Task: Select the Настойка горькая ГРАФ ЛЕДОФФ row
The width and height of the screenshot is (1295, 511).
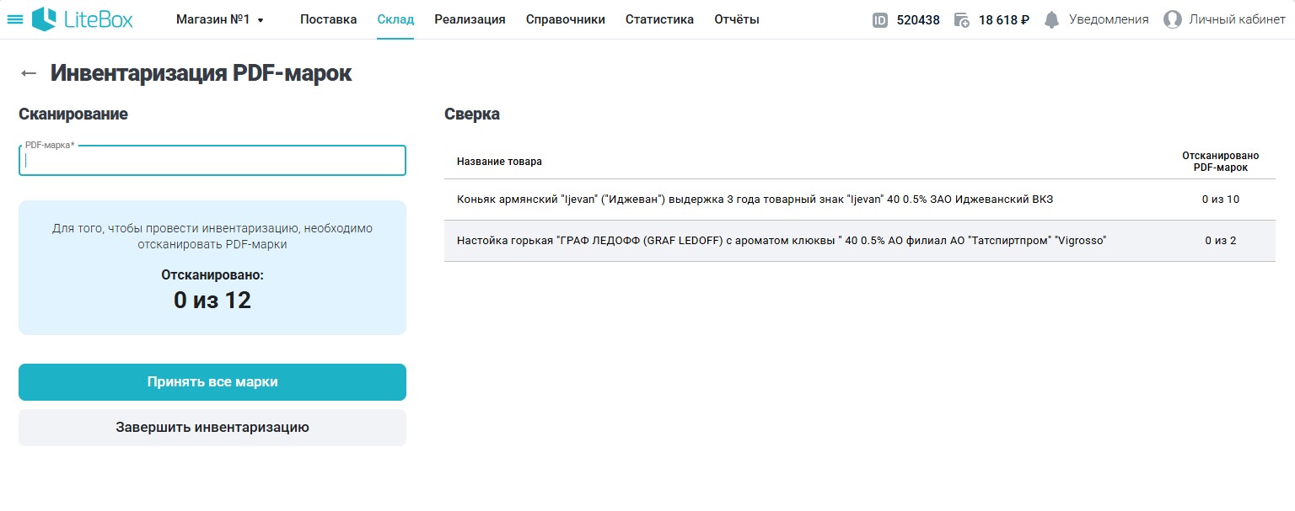Action: (781, 241)
